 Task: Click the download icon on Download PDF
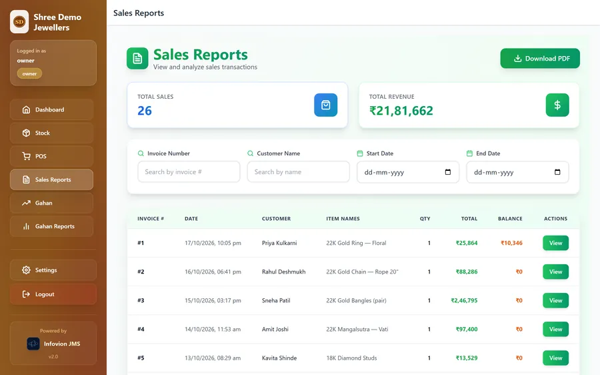click(518, 59)
